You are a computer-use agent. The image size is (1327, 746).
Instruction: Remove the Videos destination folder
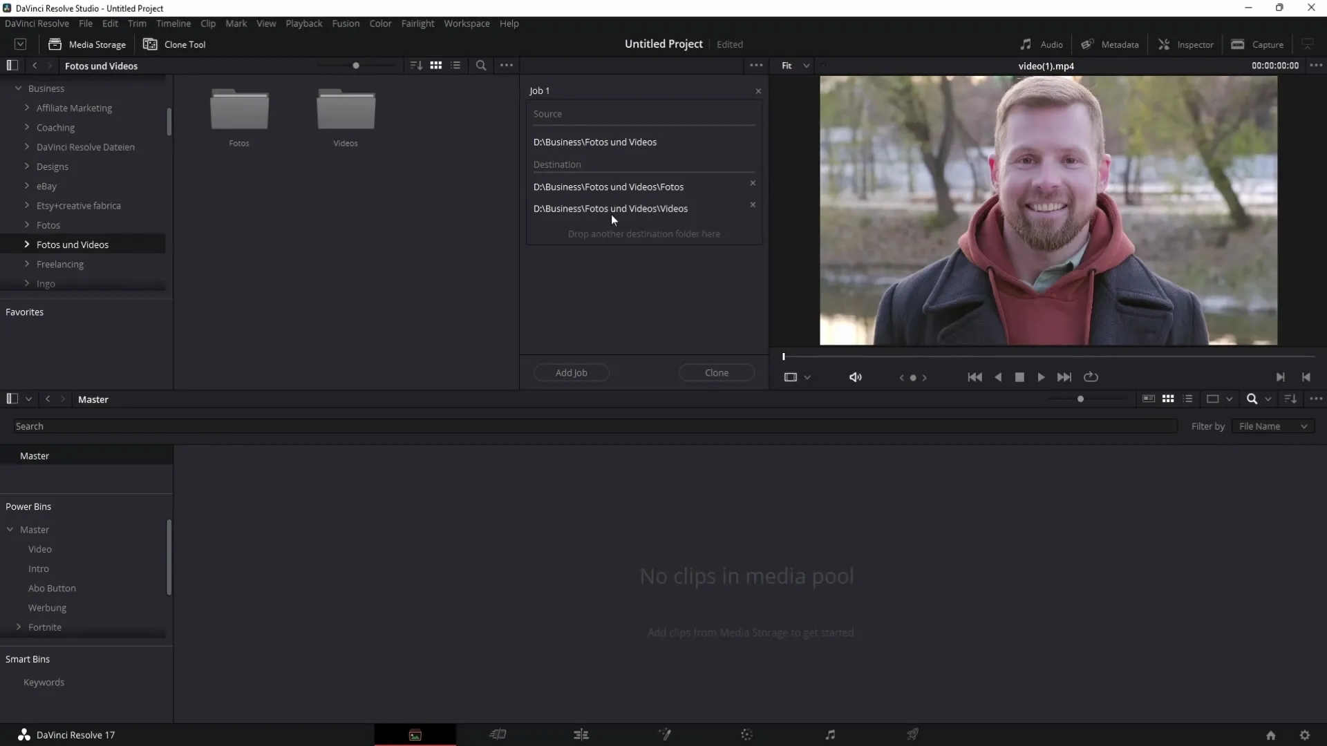coord(753,204)
